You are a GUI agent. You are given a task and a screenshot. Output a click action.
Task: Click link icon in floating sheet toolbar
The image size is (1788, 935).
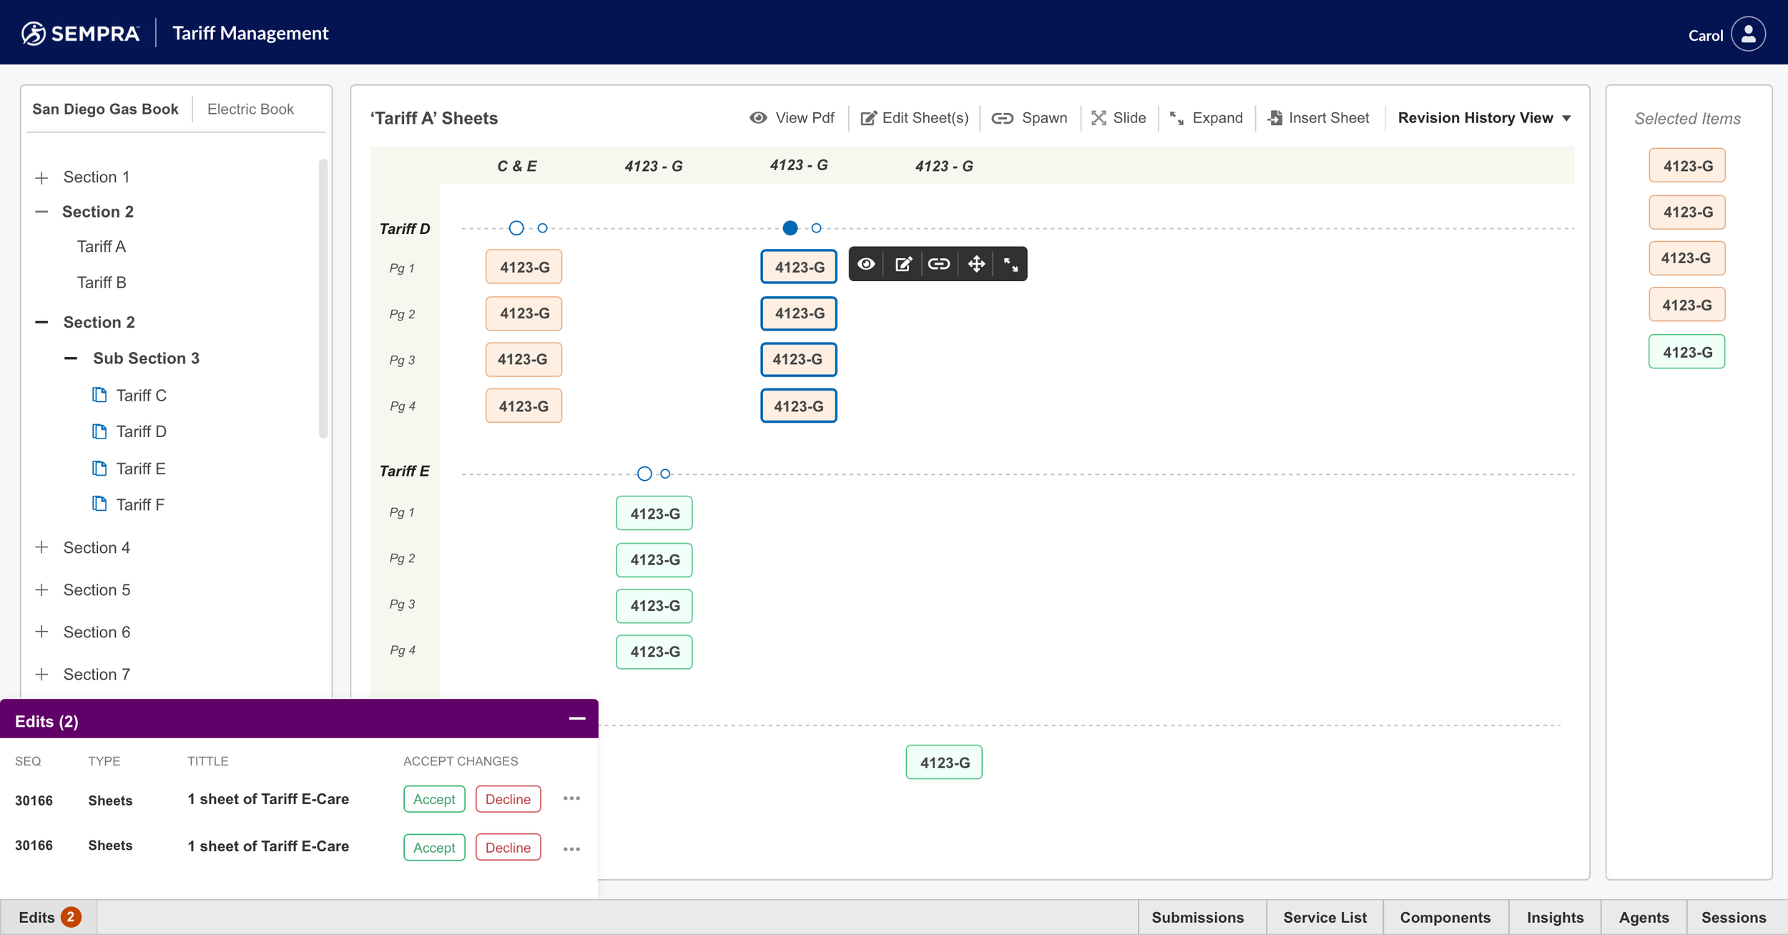point(939,264)
